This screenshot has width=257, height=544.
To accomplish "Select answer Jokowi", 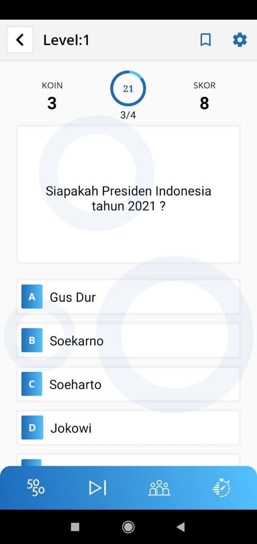I will [128, 428].
